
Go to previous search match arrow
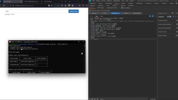tap(95, 99)
